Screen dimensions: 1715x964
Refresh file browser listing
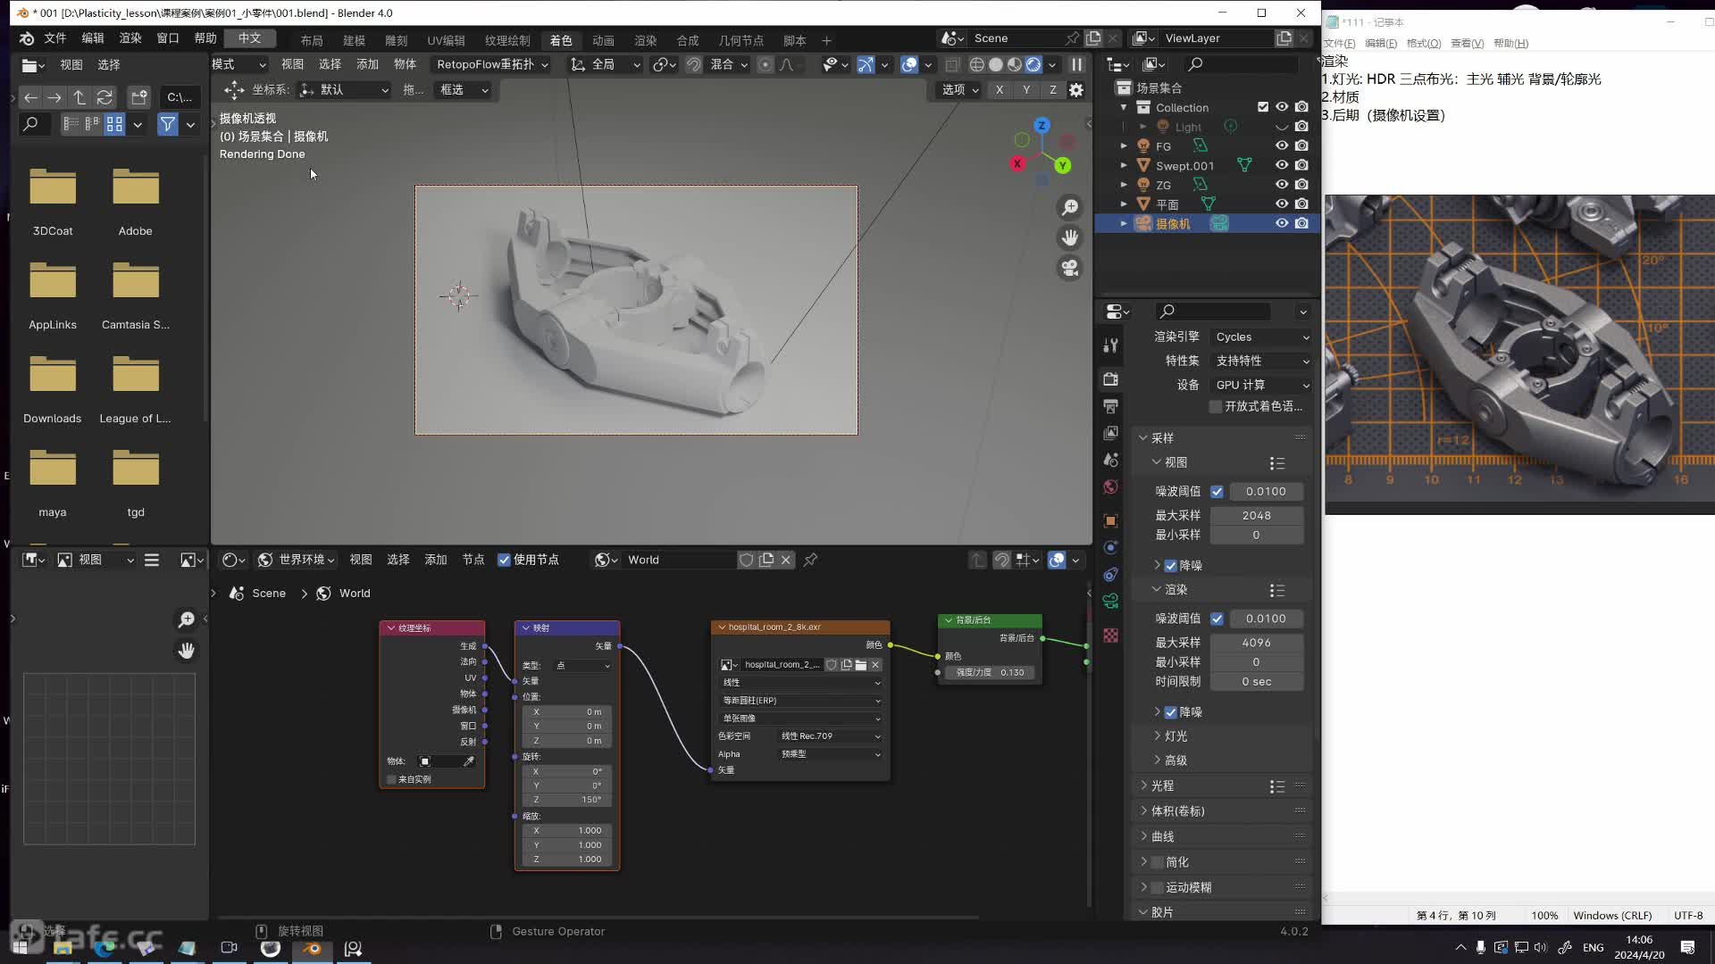pos(105,97)
